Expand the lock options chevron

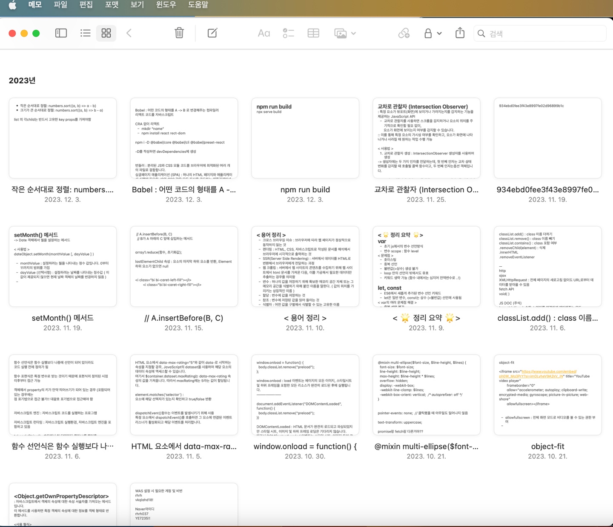439,34
